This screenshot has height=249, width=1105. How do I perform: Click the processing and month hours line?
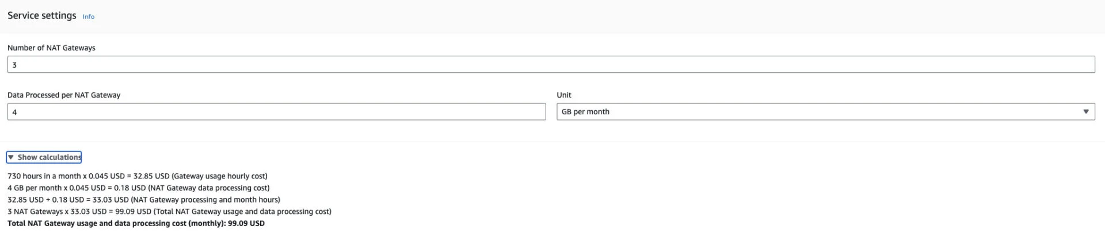tap(143, 200)
